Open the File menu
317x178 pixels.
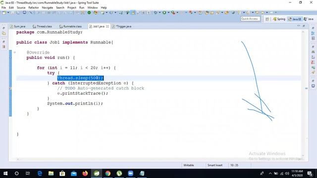tap(3, 8)
